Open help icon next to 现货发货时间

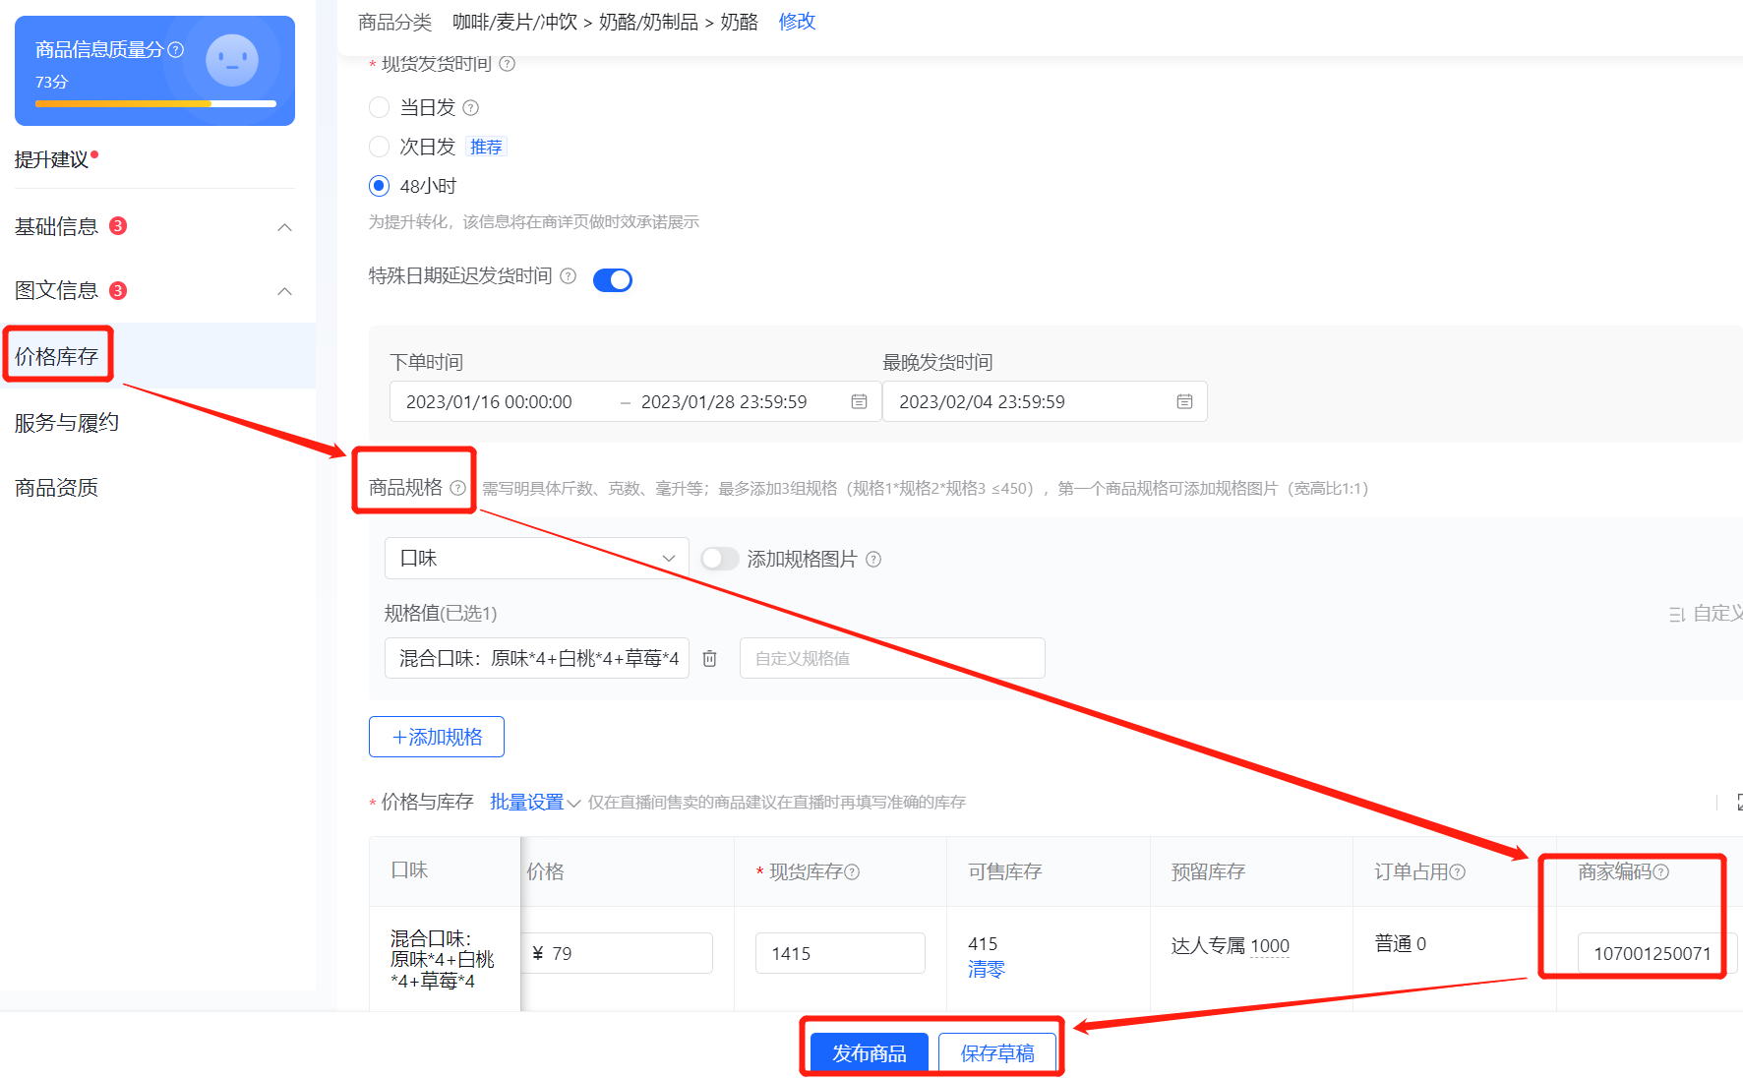click(x=507, y=64)
